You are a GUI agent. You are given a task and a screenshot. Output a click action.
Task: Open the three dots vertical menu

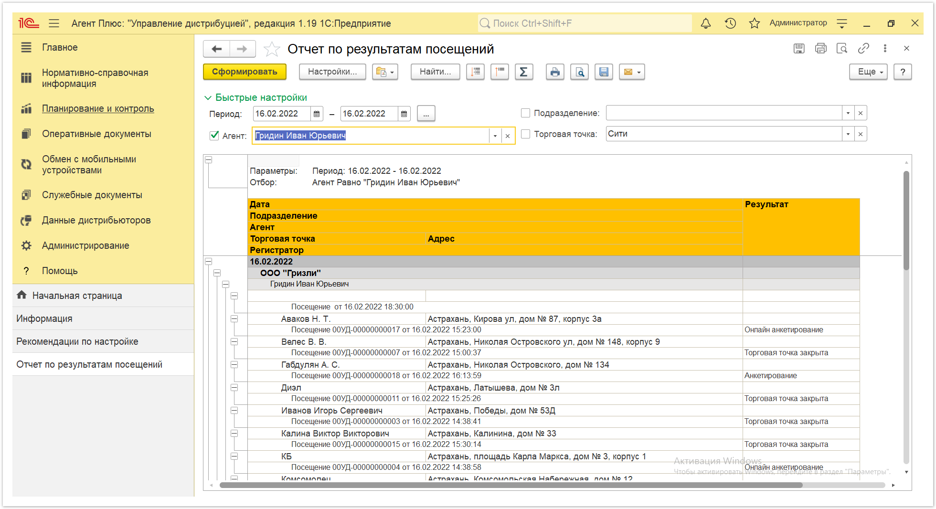pos(885,48)
